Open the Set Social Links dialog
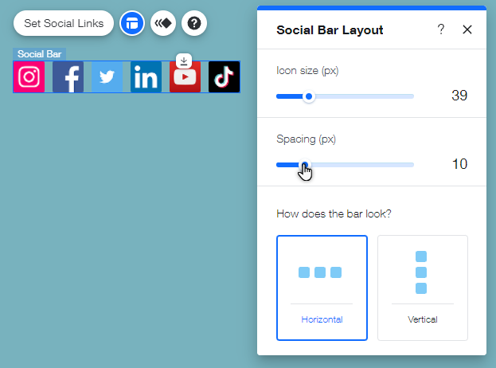This screenshot has height=368, width=496. pos(64,23)
